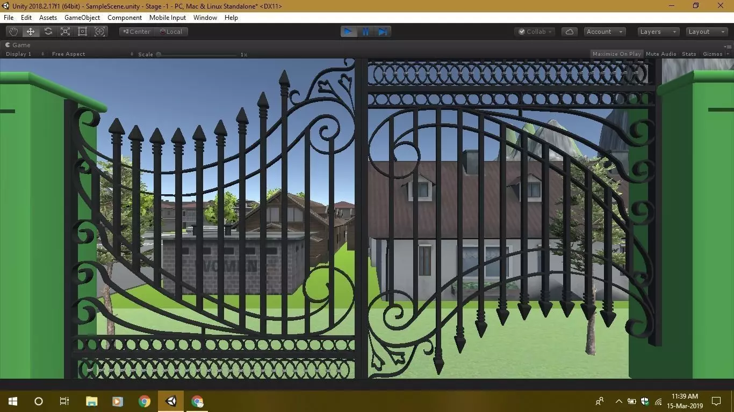Open the Windows Start menu
This screenshot has height=412, width=734.
[13, 401]
